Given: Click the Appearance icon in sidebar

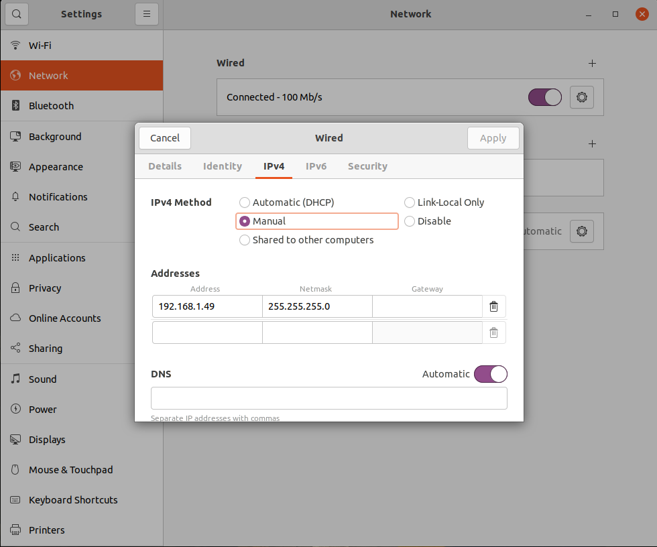Looking at the screenshot, I should coord(15,167).
